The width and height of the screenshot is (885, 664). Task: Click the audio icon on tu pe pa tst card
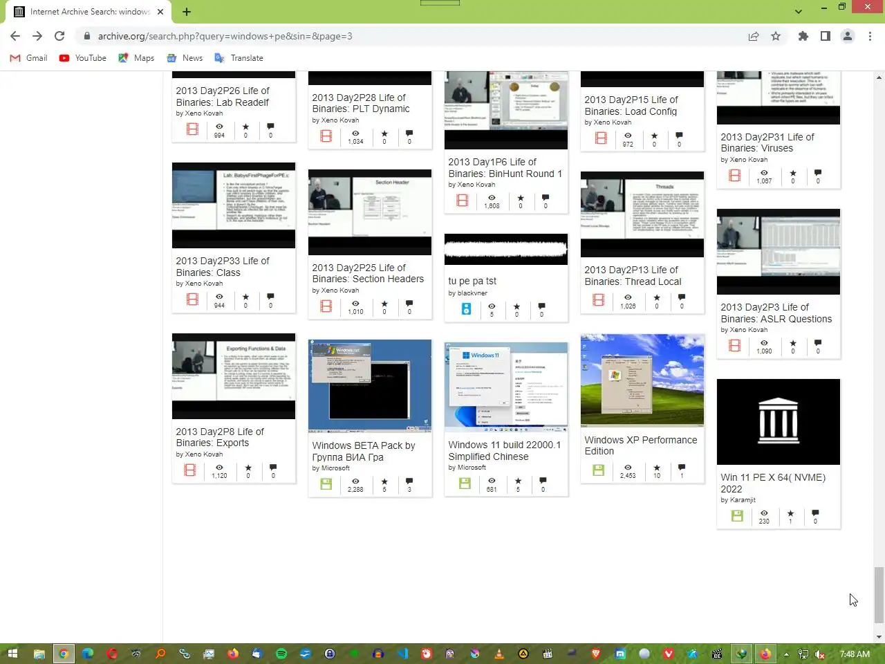(x=467, y=309)
